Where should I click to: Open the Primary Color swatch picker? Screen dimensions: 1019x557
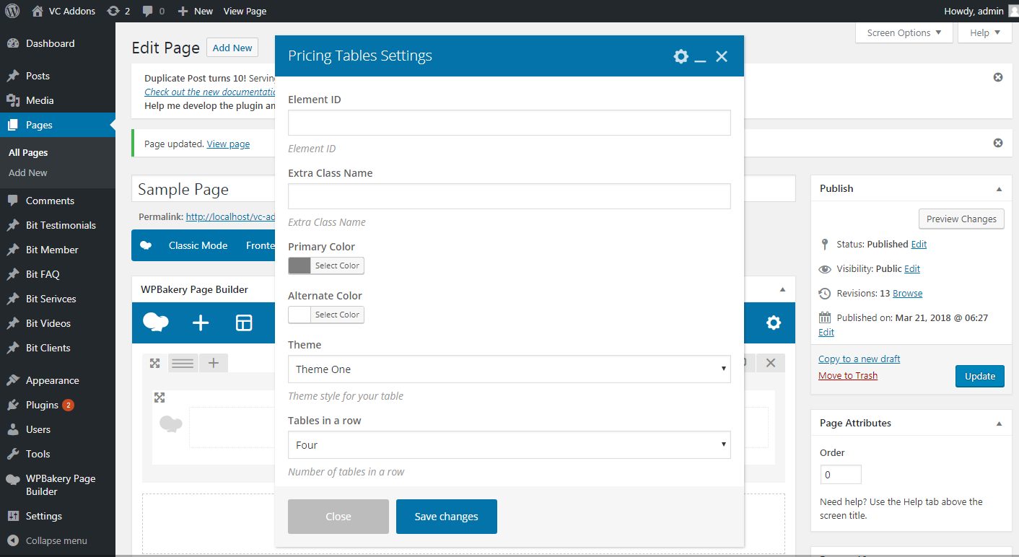pos(299,266)
